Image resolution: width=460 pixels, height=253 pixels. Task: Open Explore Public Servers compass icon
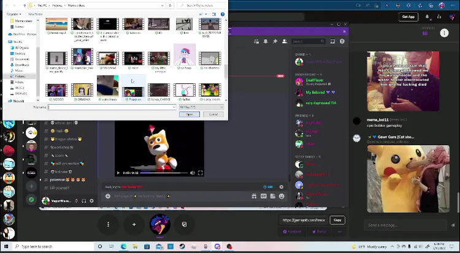pos(31,200)
